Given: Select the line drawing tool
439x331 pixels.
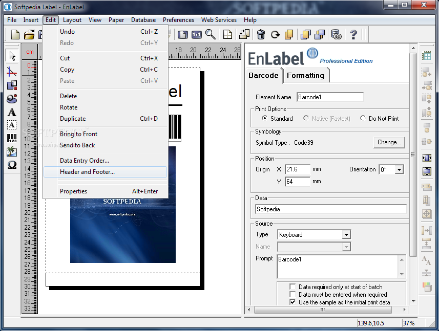Looking at the screenshot, I should point(12,72).
